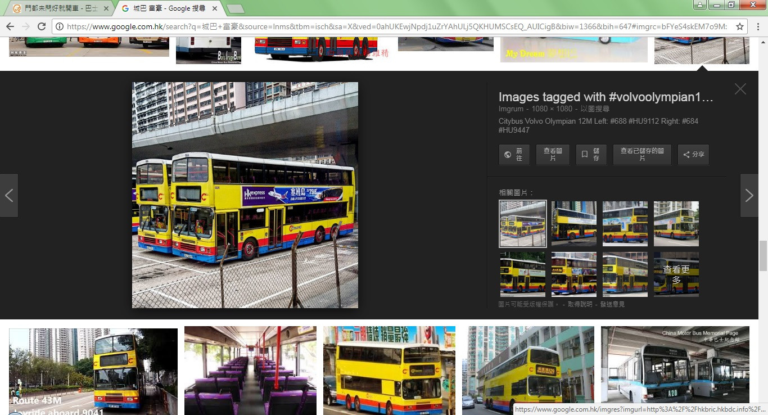This screenshot has height=415, width=768.
Task: Show previous image with left arrow
Action: tap(9, 195)
